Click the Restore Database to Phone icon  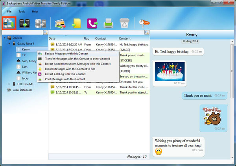(x=41, y=23)
